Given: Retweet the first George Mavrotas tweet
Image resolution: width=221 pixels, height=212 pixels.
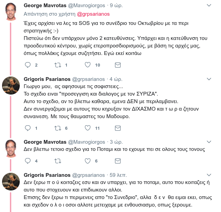Looking at the screenshot, I should click(x=58, y=65).
